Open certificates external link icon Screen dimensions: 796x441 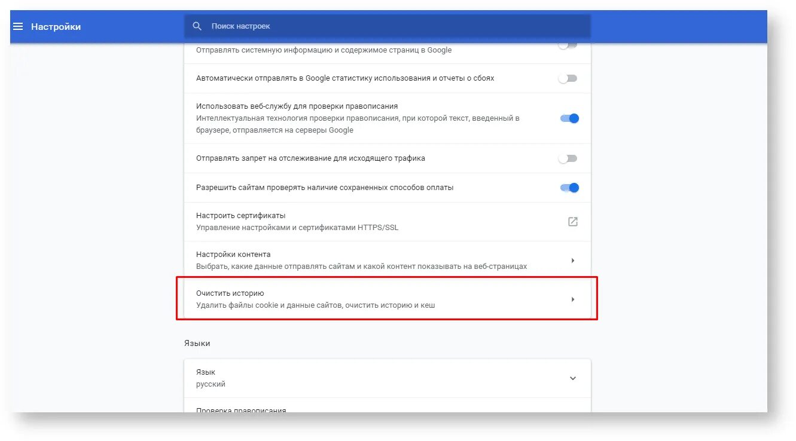[x=572, y=222]
